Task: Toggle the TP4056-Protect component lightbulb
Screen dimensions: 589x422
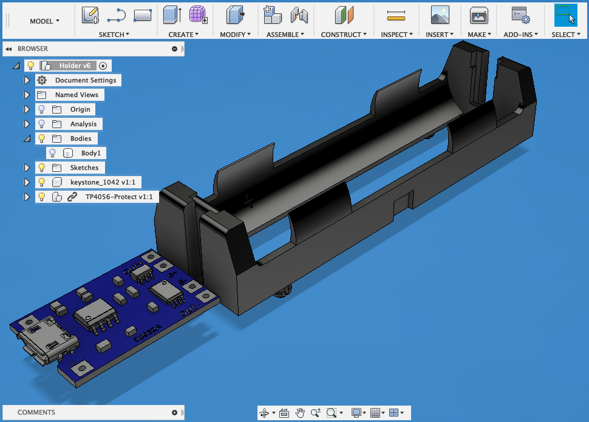Action: tap(42, 197)
